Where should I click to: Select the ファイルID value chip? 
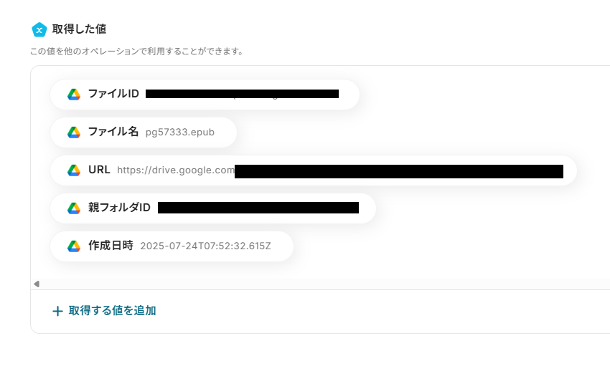205,95
